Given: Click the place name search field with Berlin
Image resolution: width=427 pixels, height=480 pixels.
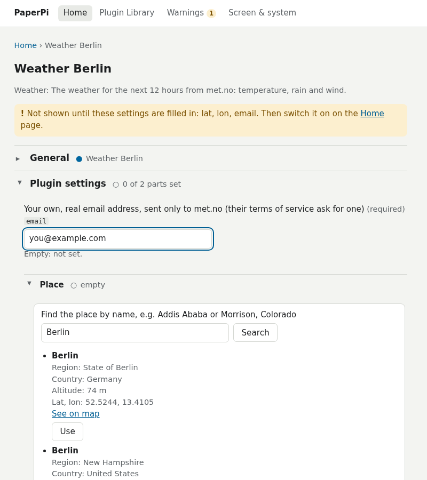Looking at the screenshot, I should pyautogui.click(x=135, y=333).
